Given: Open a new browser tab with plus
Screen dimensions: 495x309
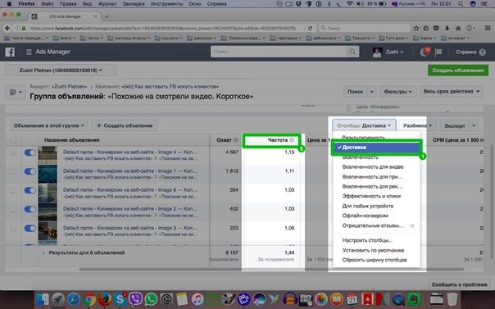Looking at the screenshot, I should pos(107,16).
